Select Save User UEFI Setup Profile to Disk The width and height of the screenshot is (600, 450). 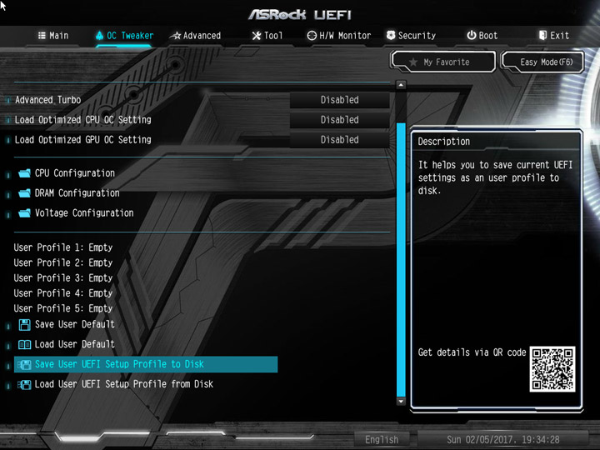click(146, 364)
